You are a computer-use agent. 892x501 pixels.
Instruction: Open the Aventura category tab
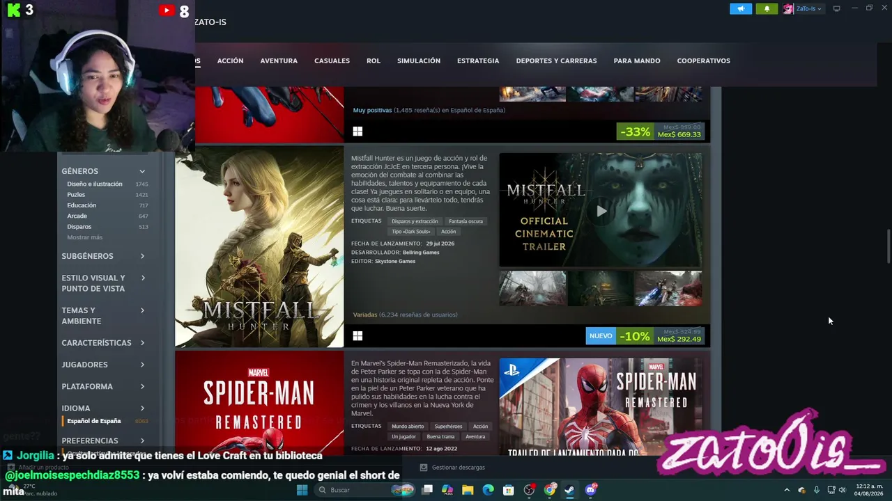click(x=279, y=61)
